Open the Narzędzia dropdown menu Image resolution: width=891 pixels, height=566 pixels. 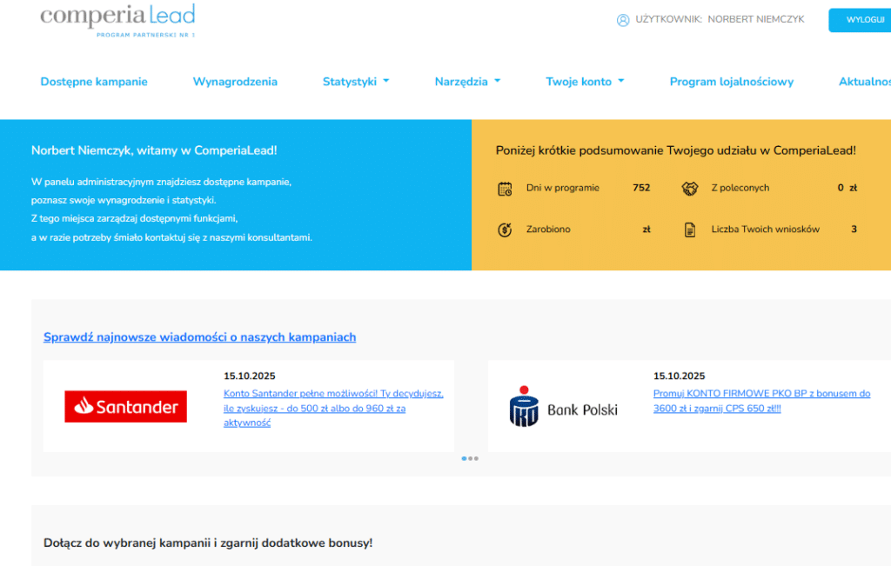coord(467,82)
